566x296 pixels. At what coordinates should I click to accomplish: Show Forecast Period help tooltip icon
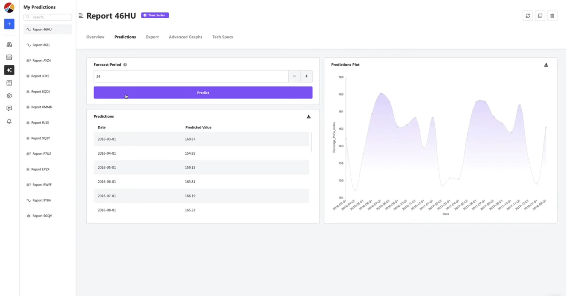coord(125,65)
